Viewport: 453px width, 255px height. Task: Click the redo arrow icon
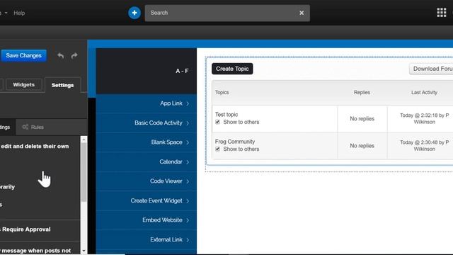click(74, 55)
